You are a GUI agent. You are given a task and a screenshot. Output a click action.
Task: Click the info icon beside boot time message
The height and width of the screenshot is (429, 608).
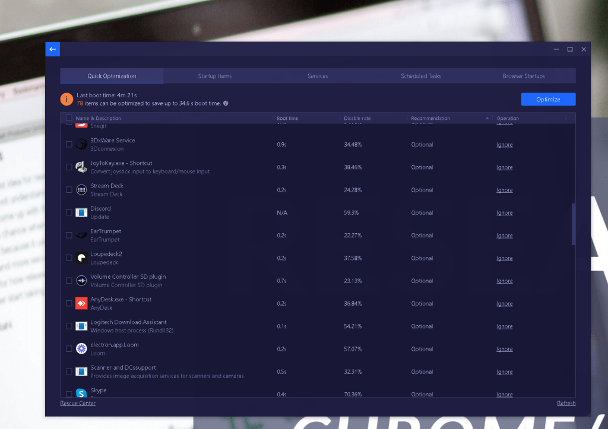tap(226, 103)
